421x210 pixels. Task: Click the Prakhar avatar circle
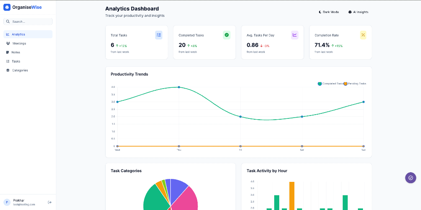pyautogui.click(x=7, y=202)
